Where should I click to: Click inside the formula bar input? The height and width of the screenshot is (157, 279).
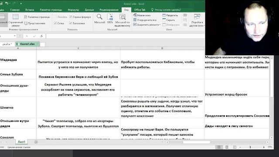tap(126, 36)
